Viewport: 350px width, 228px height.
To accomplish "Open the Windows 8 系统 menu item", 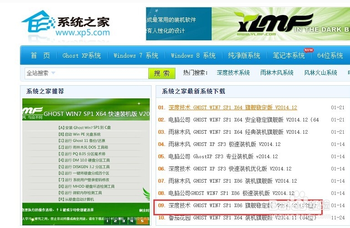I will pyautogui.click(x=193, y=55).
